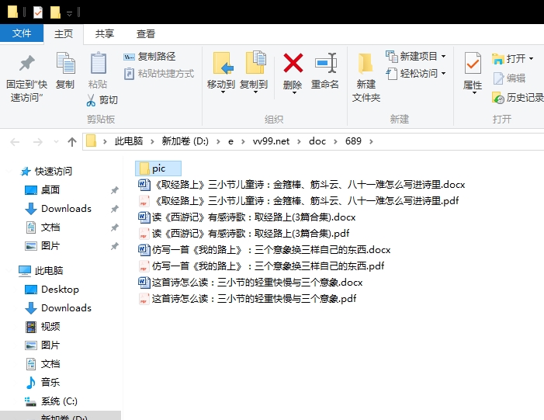This screenshot has width=544, height=420.
Task: Click the red Delete X icon
Action: [293, 63]
